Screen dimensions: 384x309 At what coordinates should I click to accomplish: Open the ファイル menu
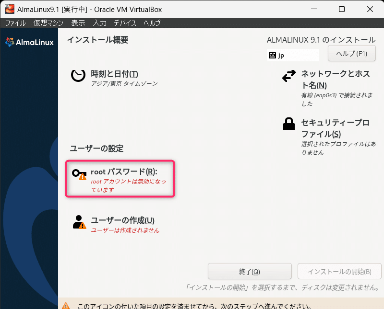coord(15,23)
